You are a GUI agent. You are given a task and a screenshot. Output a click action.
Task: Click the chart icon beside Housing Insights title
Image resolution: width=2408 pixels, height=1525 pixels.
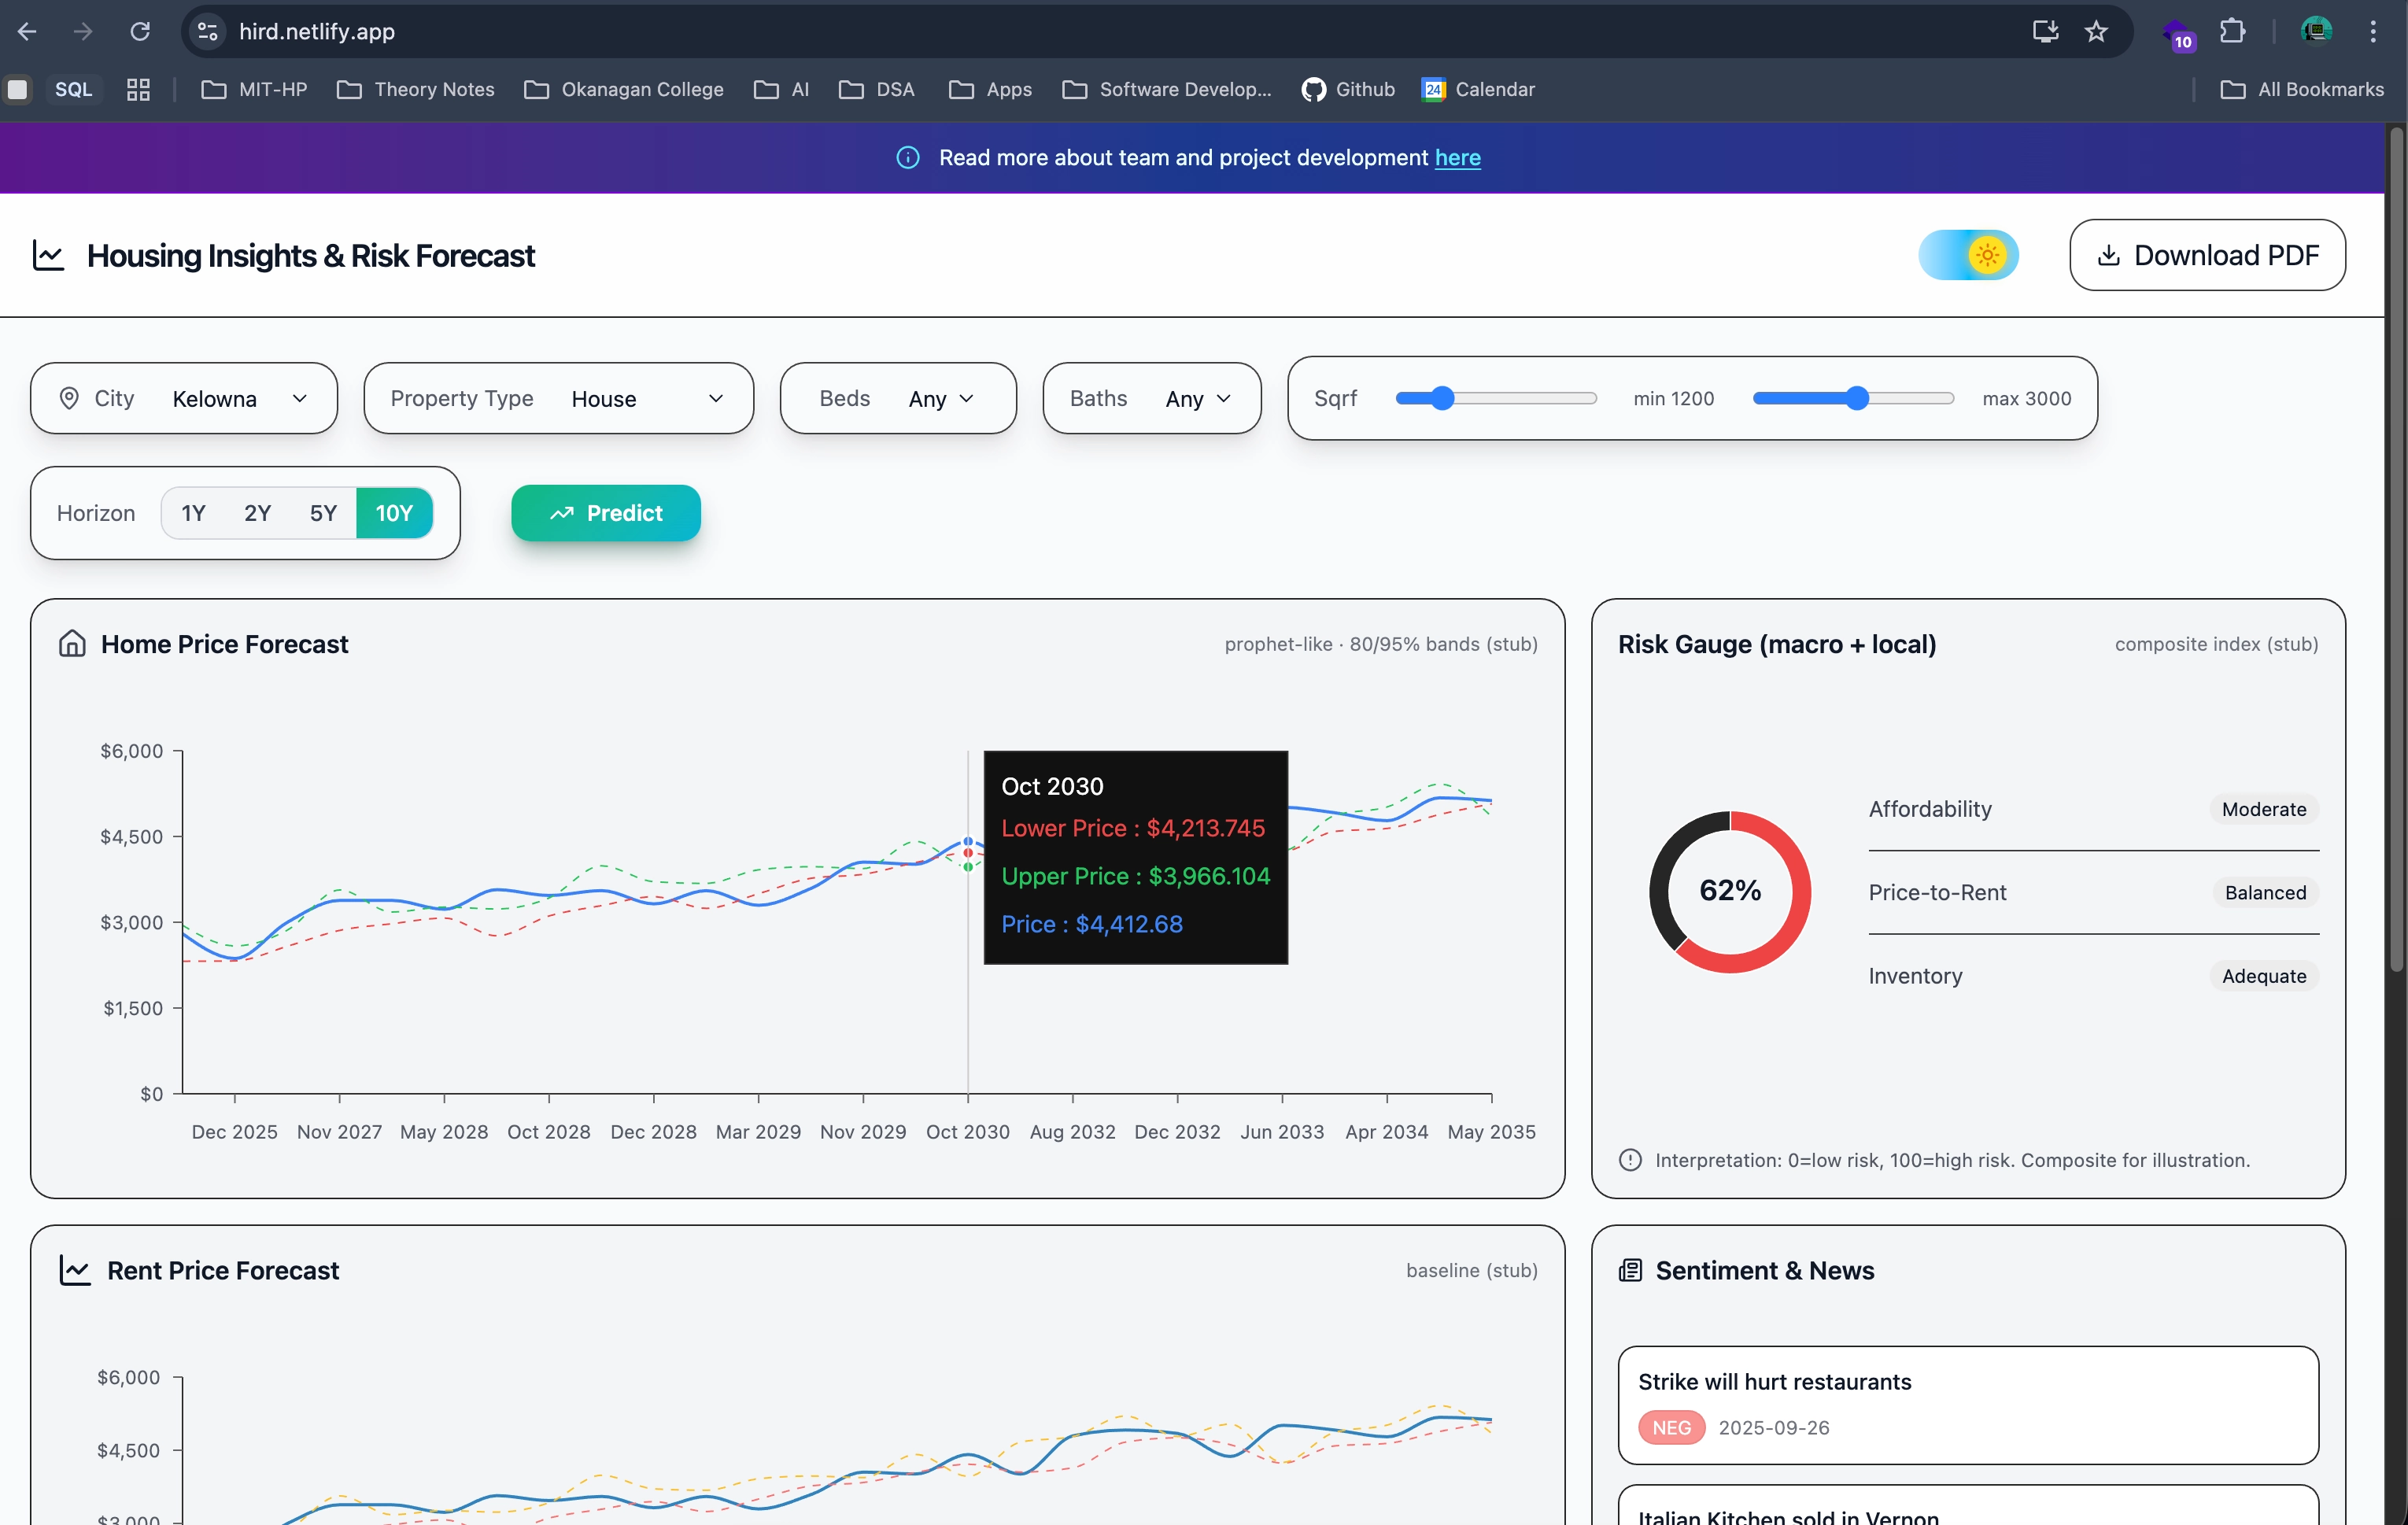[48, 255]
